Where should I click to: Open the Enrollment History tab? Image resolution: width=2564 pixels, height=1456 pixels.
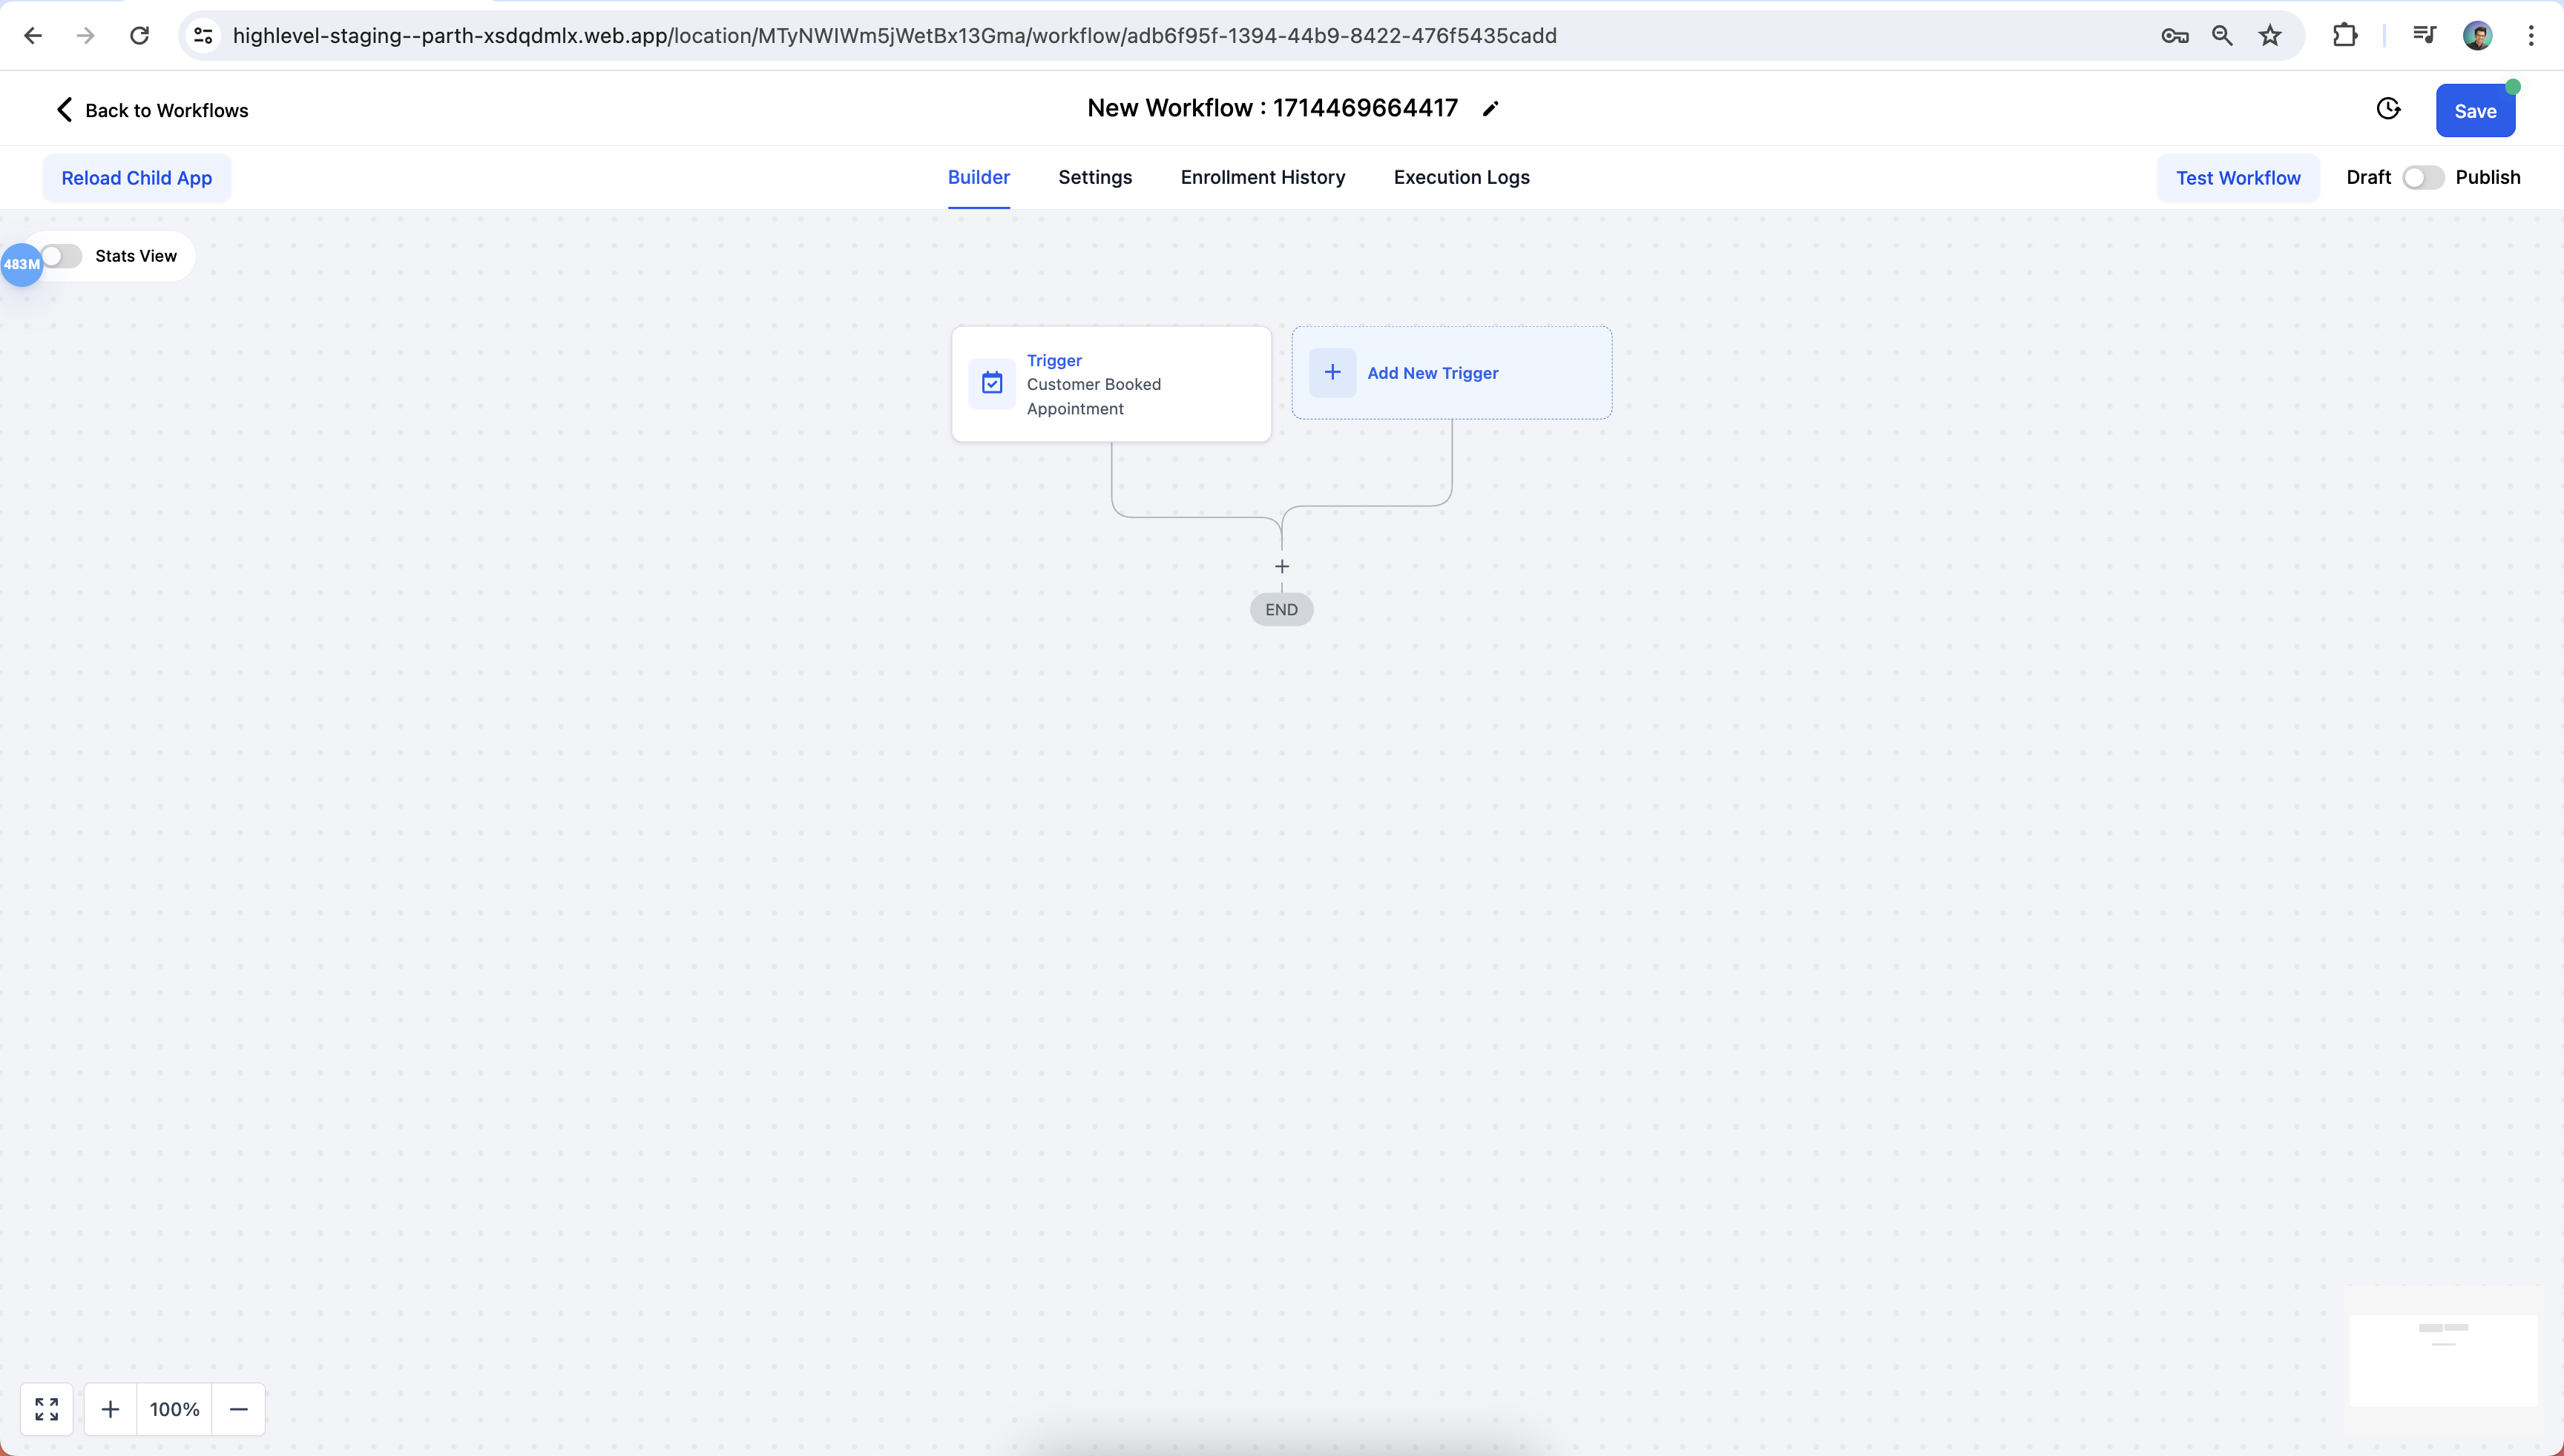pos(1262,177)
